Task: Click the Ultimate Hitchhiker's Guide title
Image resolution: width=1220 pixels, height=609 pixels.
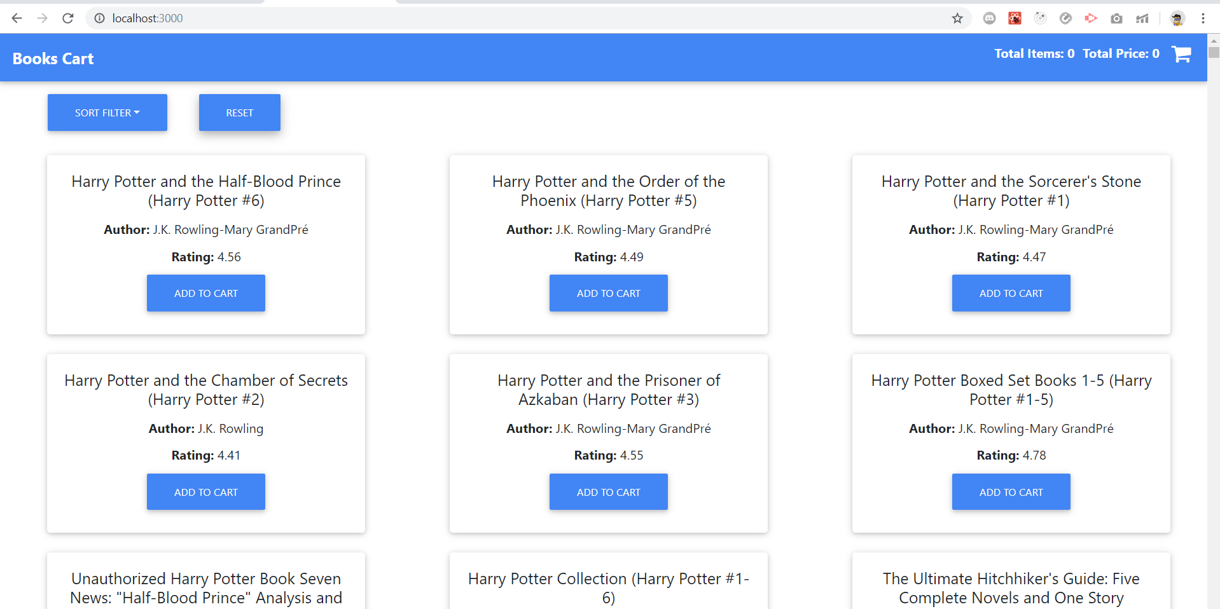Action: click(1011, 589)
